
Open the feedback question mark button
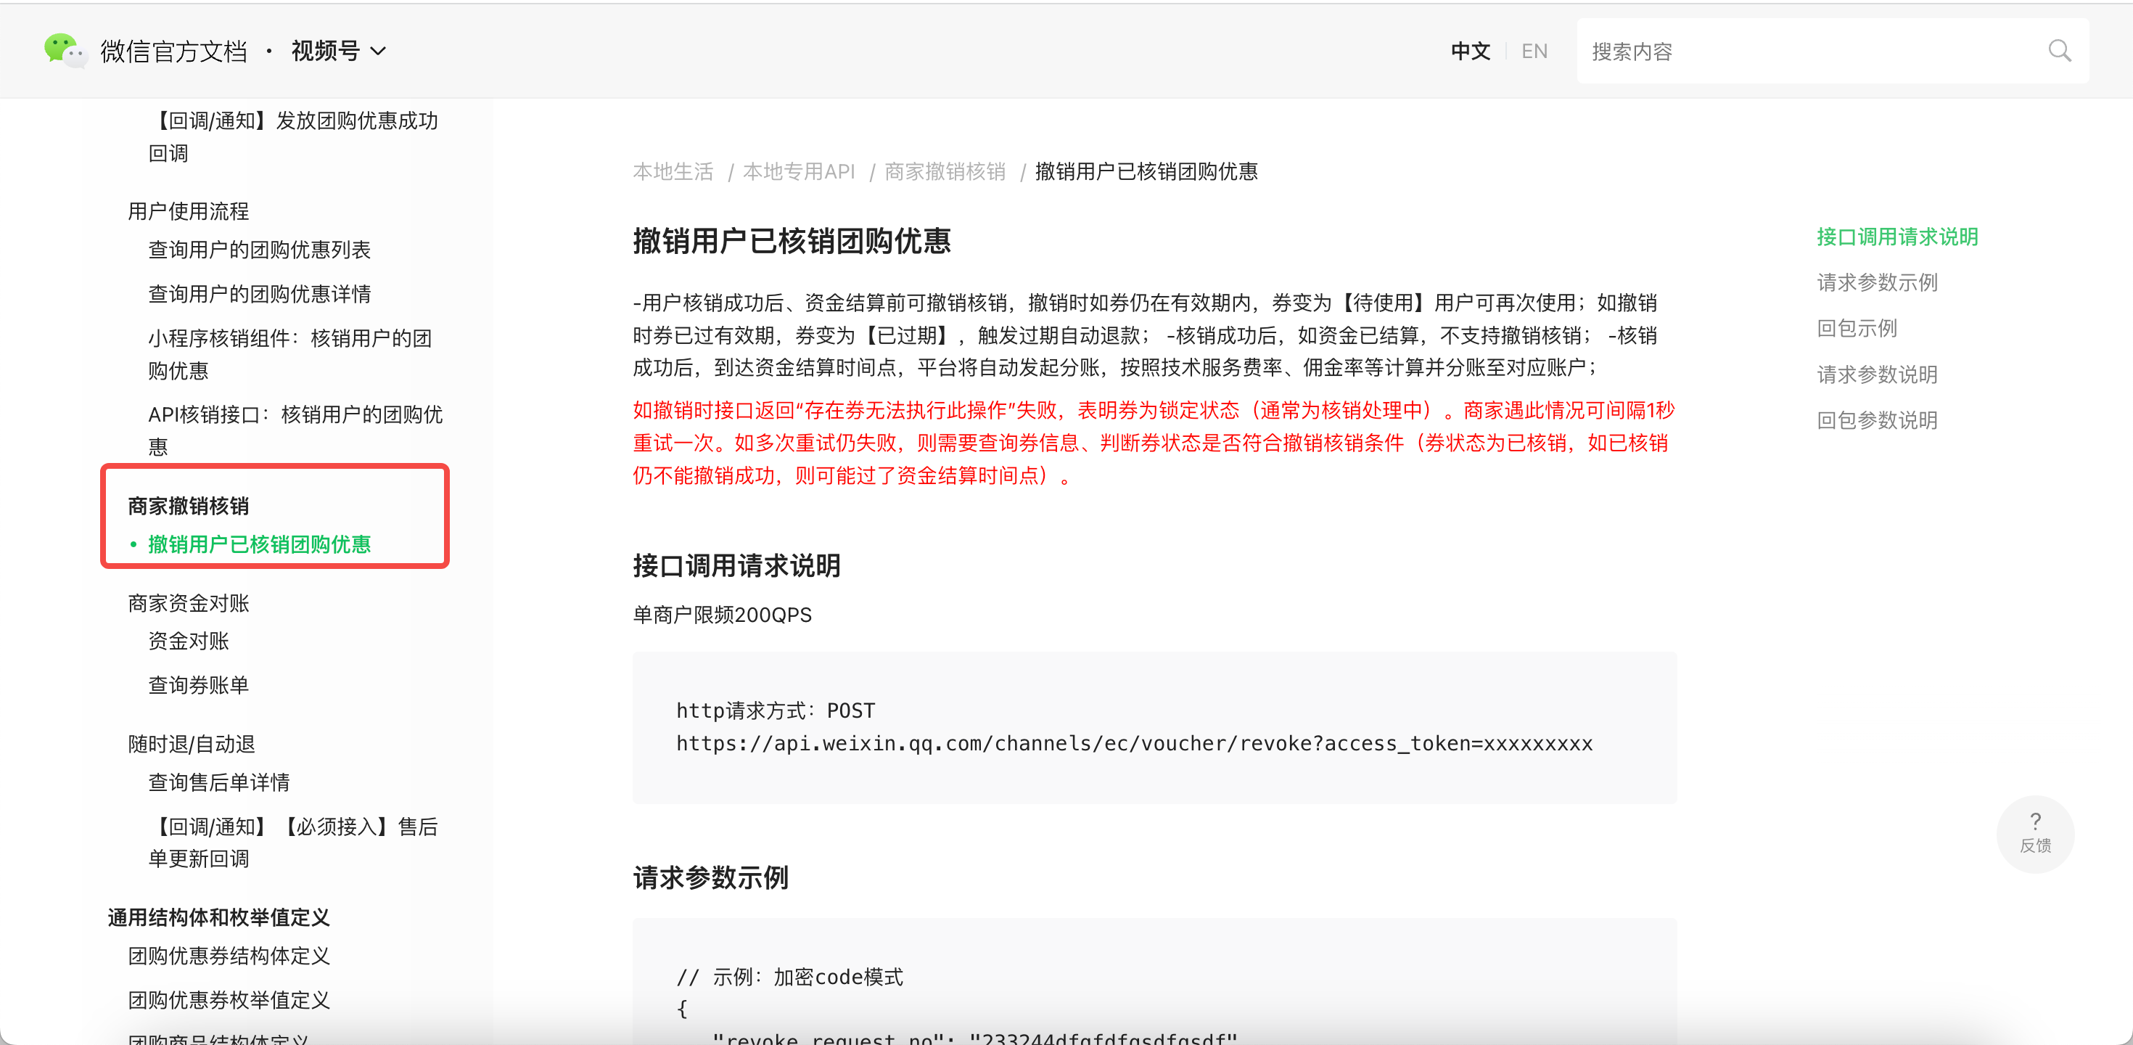pyautogui.click(x=2034, y=832)
